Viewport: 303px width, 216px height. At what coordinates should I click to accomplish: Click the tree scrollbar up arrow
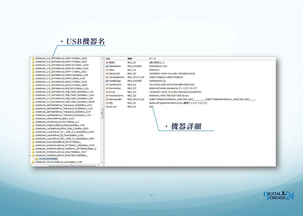(x=102, y=58)
